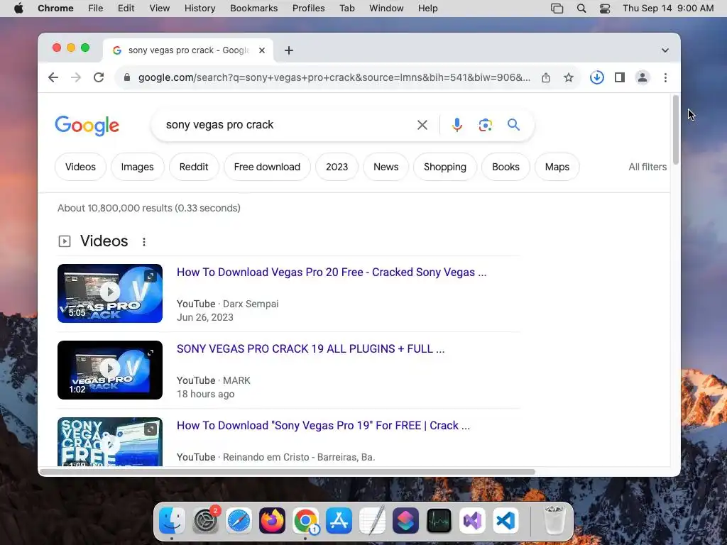Launch Safari from the dock
Image resolution: width=727 pixels, height=545 pixels.
239,520
